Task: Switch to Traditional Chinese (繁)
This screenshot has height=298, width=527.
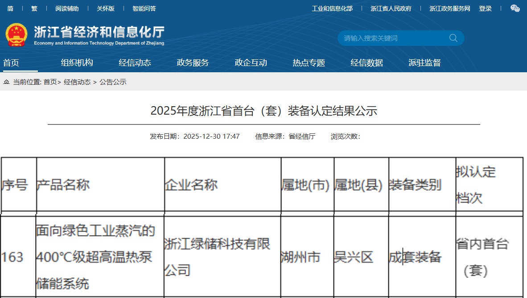Action: click(34, 8)
